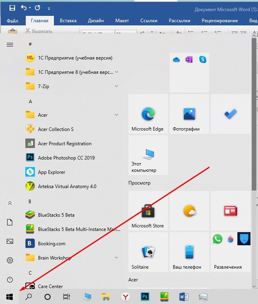Open Settings gear in Start sidebar
Screen dimensions: 258x304
[x=10, y=260]
